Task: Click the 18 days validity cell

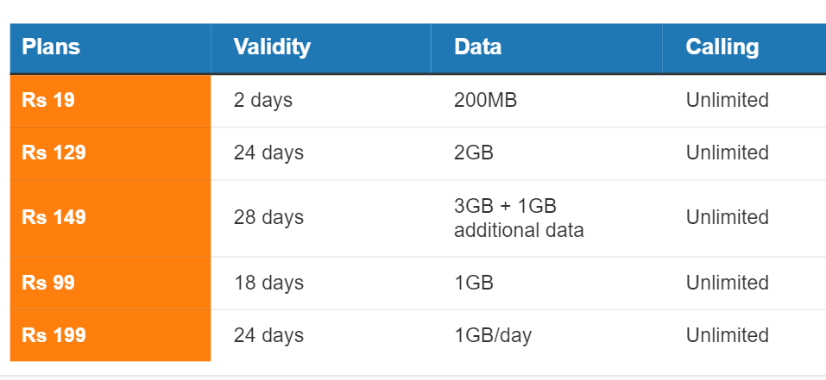Action: 268,283
